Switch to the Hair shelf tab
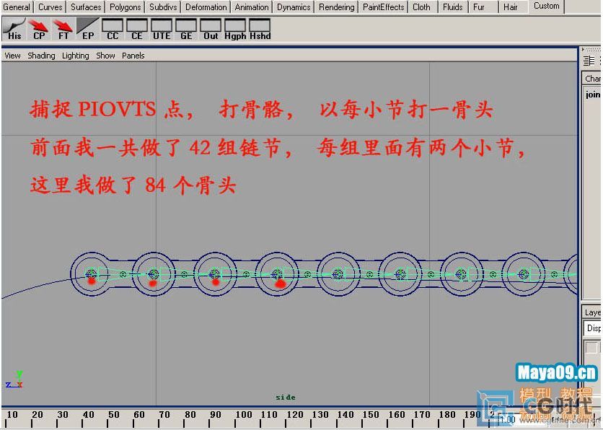 511,7
